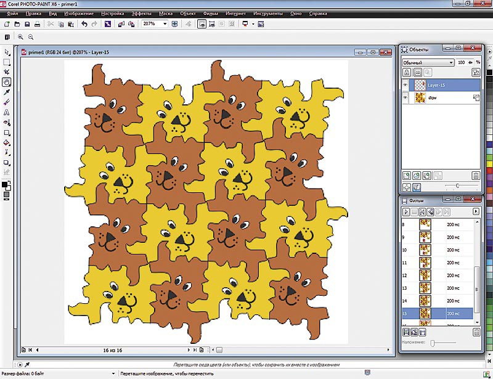Open the Файл menu
Viewport: 493px width, 379px height.
(12, 14)
